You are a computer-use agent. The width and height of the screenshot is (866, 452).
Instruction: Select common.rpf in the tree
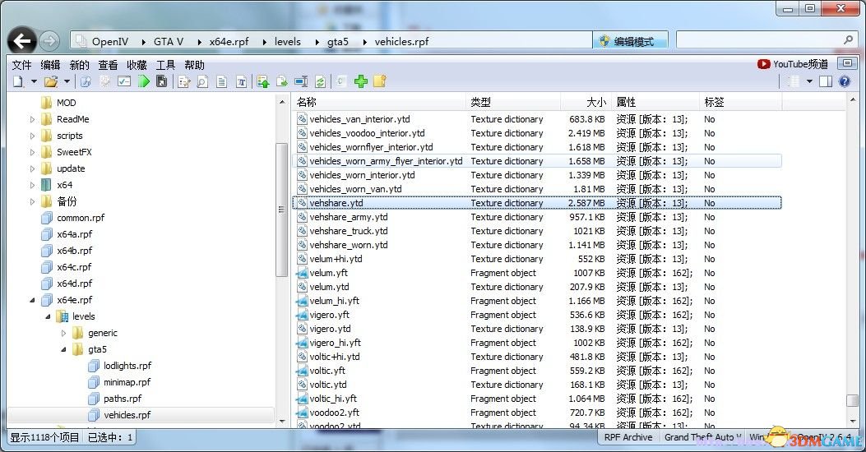[81, 218]
